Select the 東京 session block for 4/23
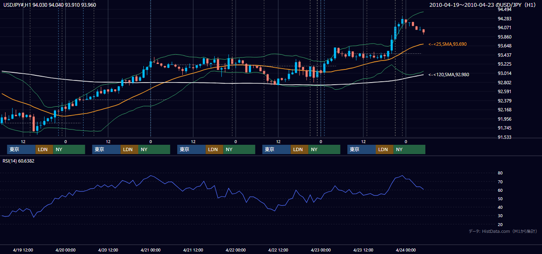Screen dimensions: 542x254 click(x=361, y=149)
